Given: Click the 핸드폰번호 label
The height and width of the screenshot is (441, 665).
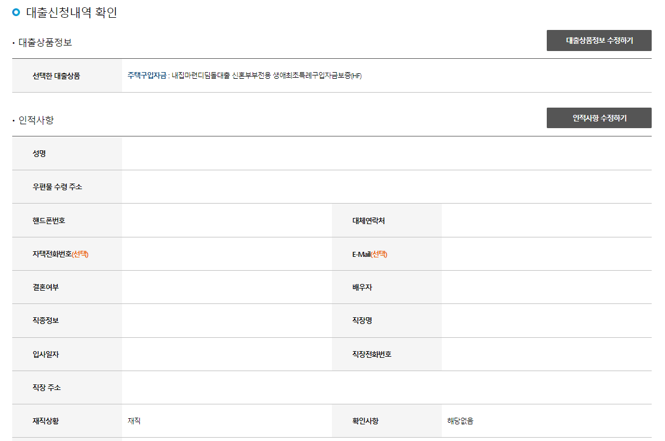Looking at the screenshot, I should point(49,220).
